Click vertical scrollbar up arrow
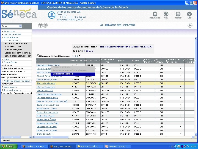Viewport: 198px width, 149px height. click(x=196, y=38)
